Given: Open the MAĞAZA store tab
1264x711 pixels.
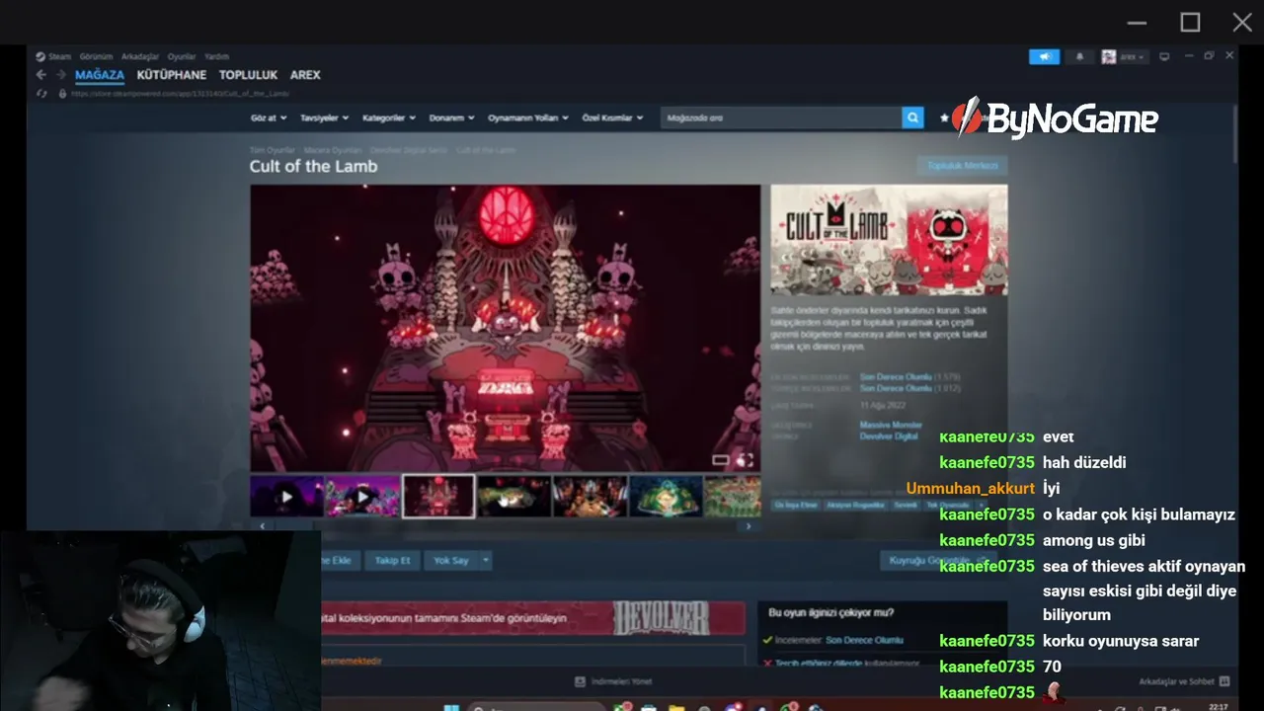Looking at the screenshot, I should tap(100, 75).
